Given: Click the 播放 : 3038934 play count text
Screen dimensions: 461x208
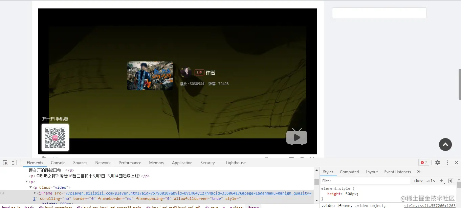Looking at the screenshot, I should click(192, 84).
